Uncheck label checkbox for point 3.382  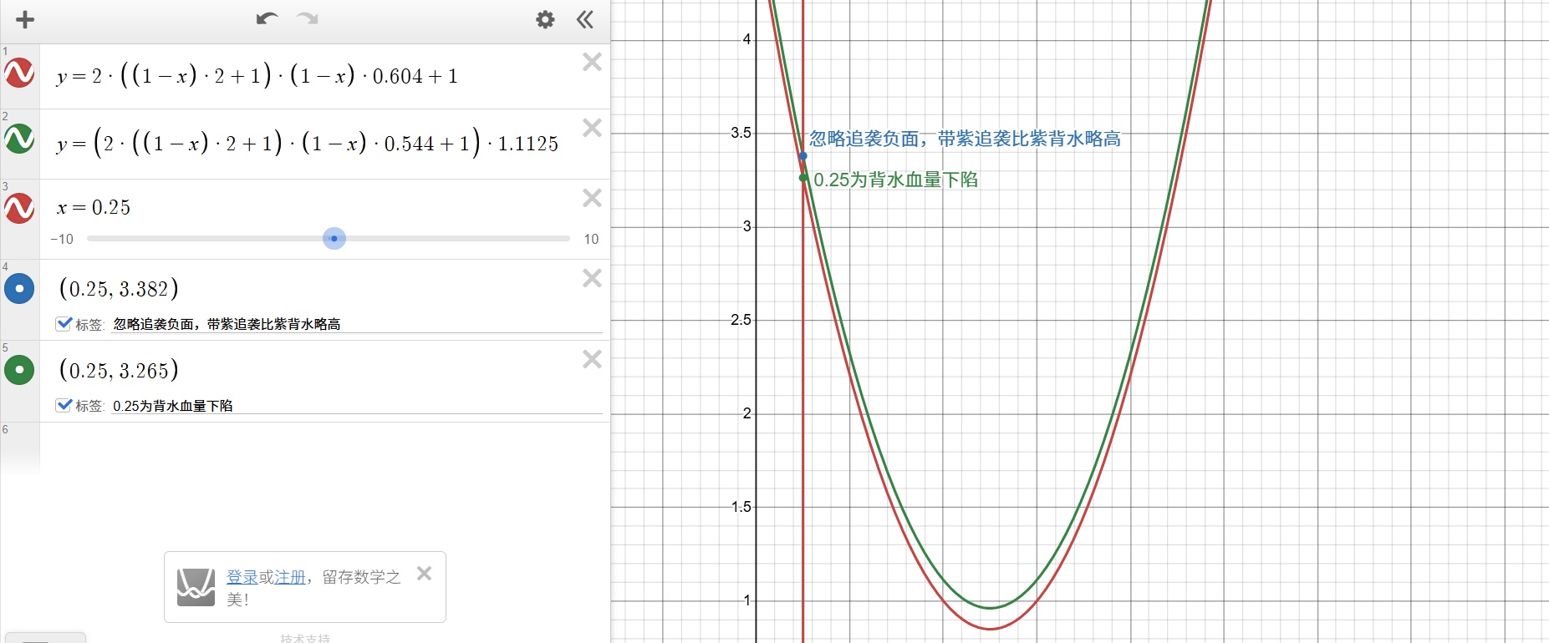[x=64, y=324]
